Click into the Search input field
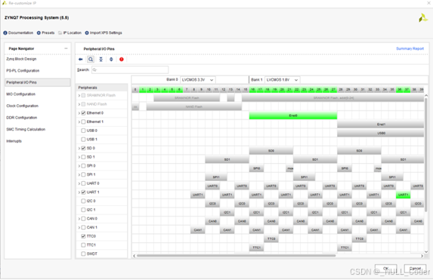Screen dimensions: 433x280 [x=130, y=69]
